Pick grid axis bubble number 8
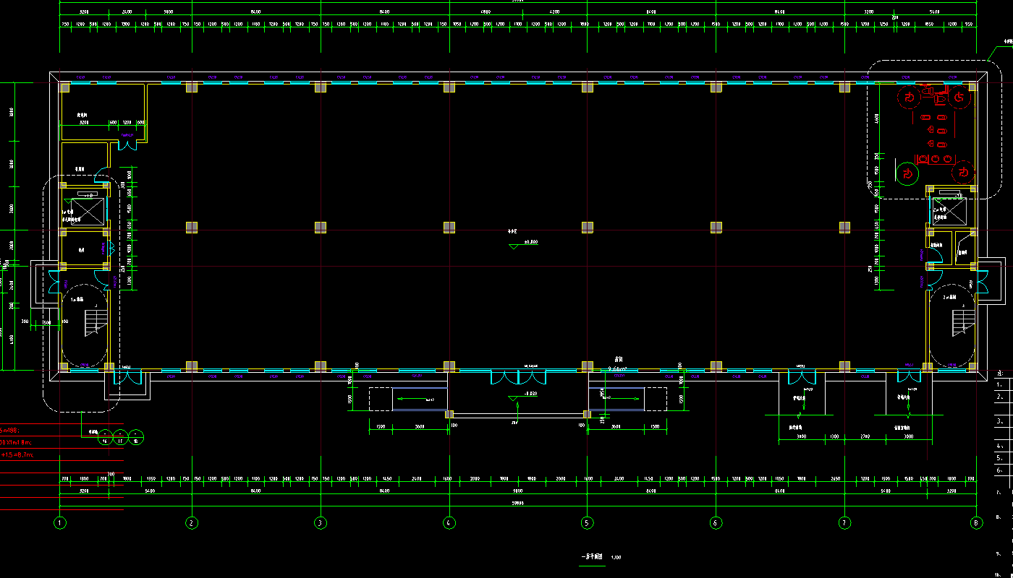 978,522
